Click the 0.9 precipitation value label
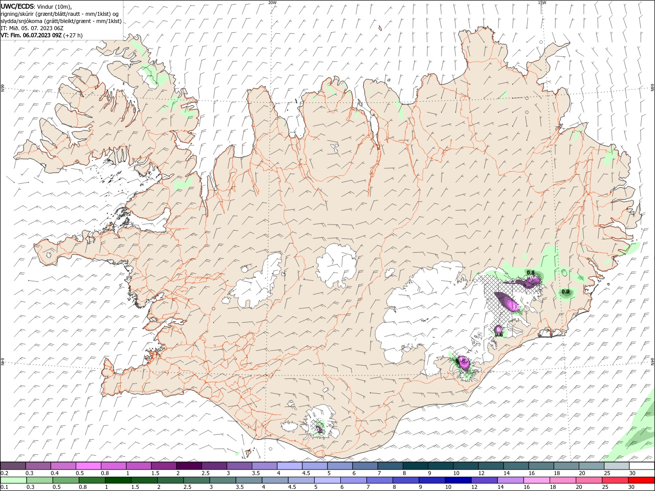The image size is (655, 491). pos(565,292)
